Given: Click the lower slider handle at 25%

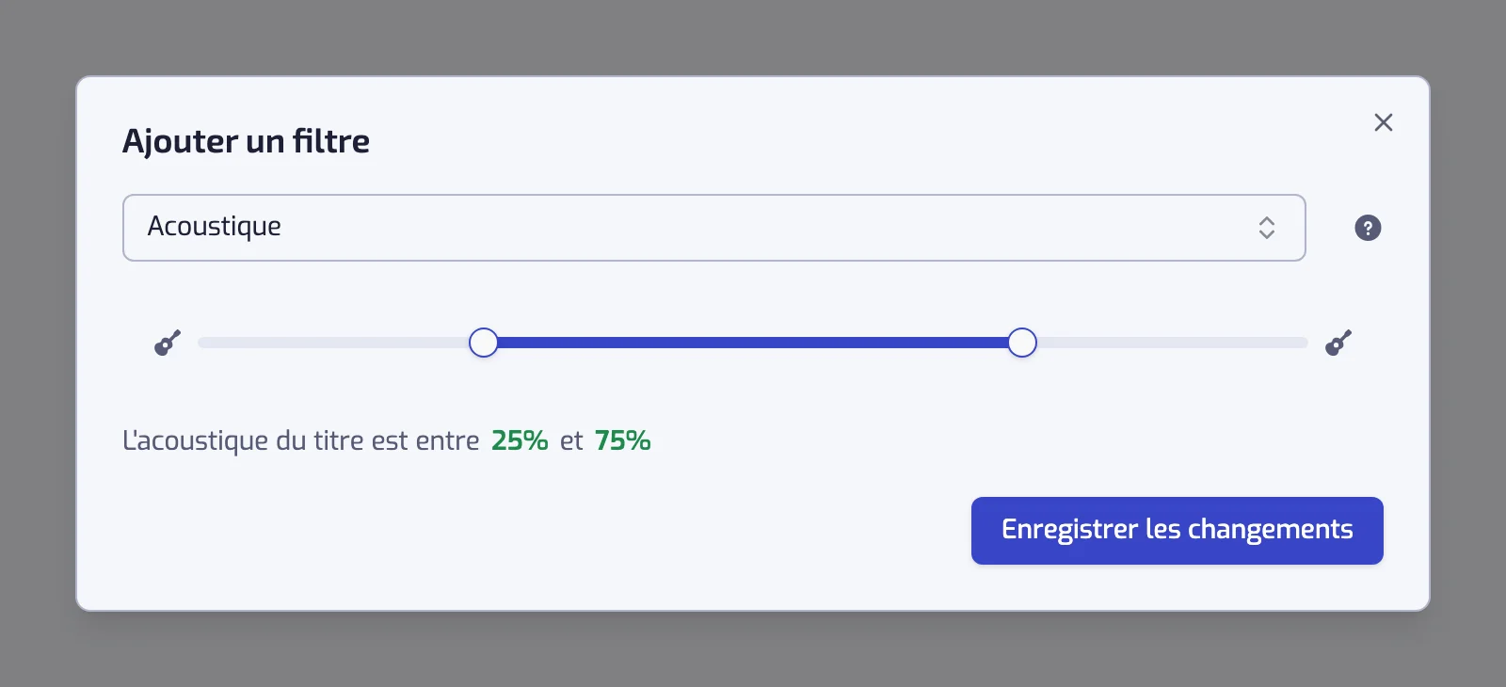Looking at the screenshot, I should [x=484, y=343].
